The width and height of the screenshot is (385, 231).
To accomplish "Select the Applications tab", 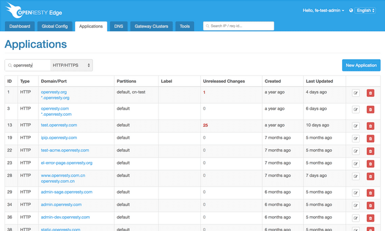I will click(x=91, y=26).
